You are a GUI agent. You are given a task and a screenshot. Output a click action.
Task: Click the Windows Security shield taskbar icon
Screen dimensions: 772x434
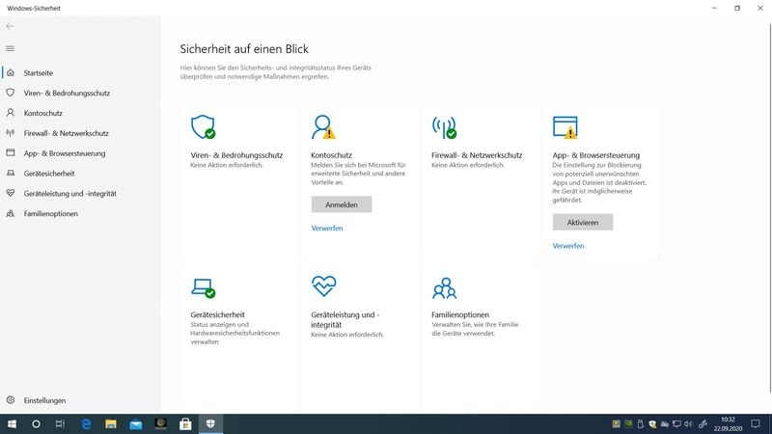[x=210, y=423]
